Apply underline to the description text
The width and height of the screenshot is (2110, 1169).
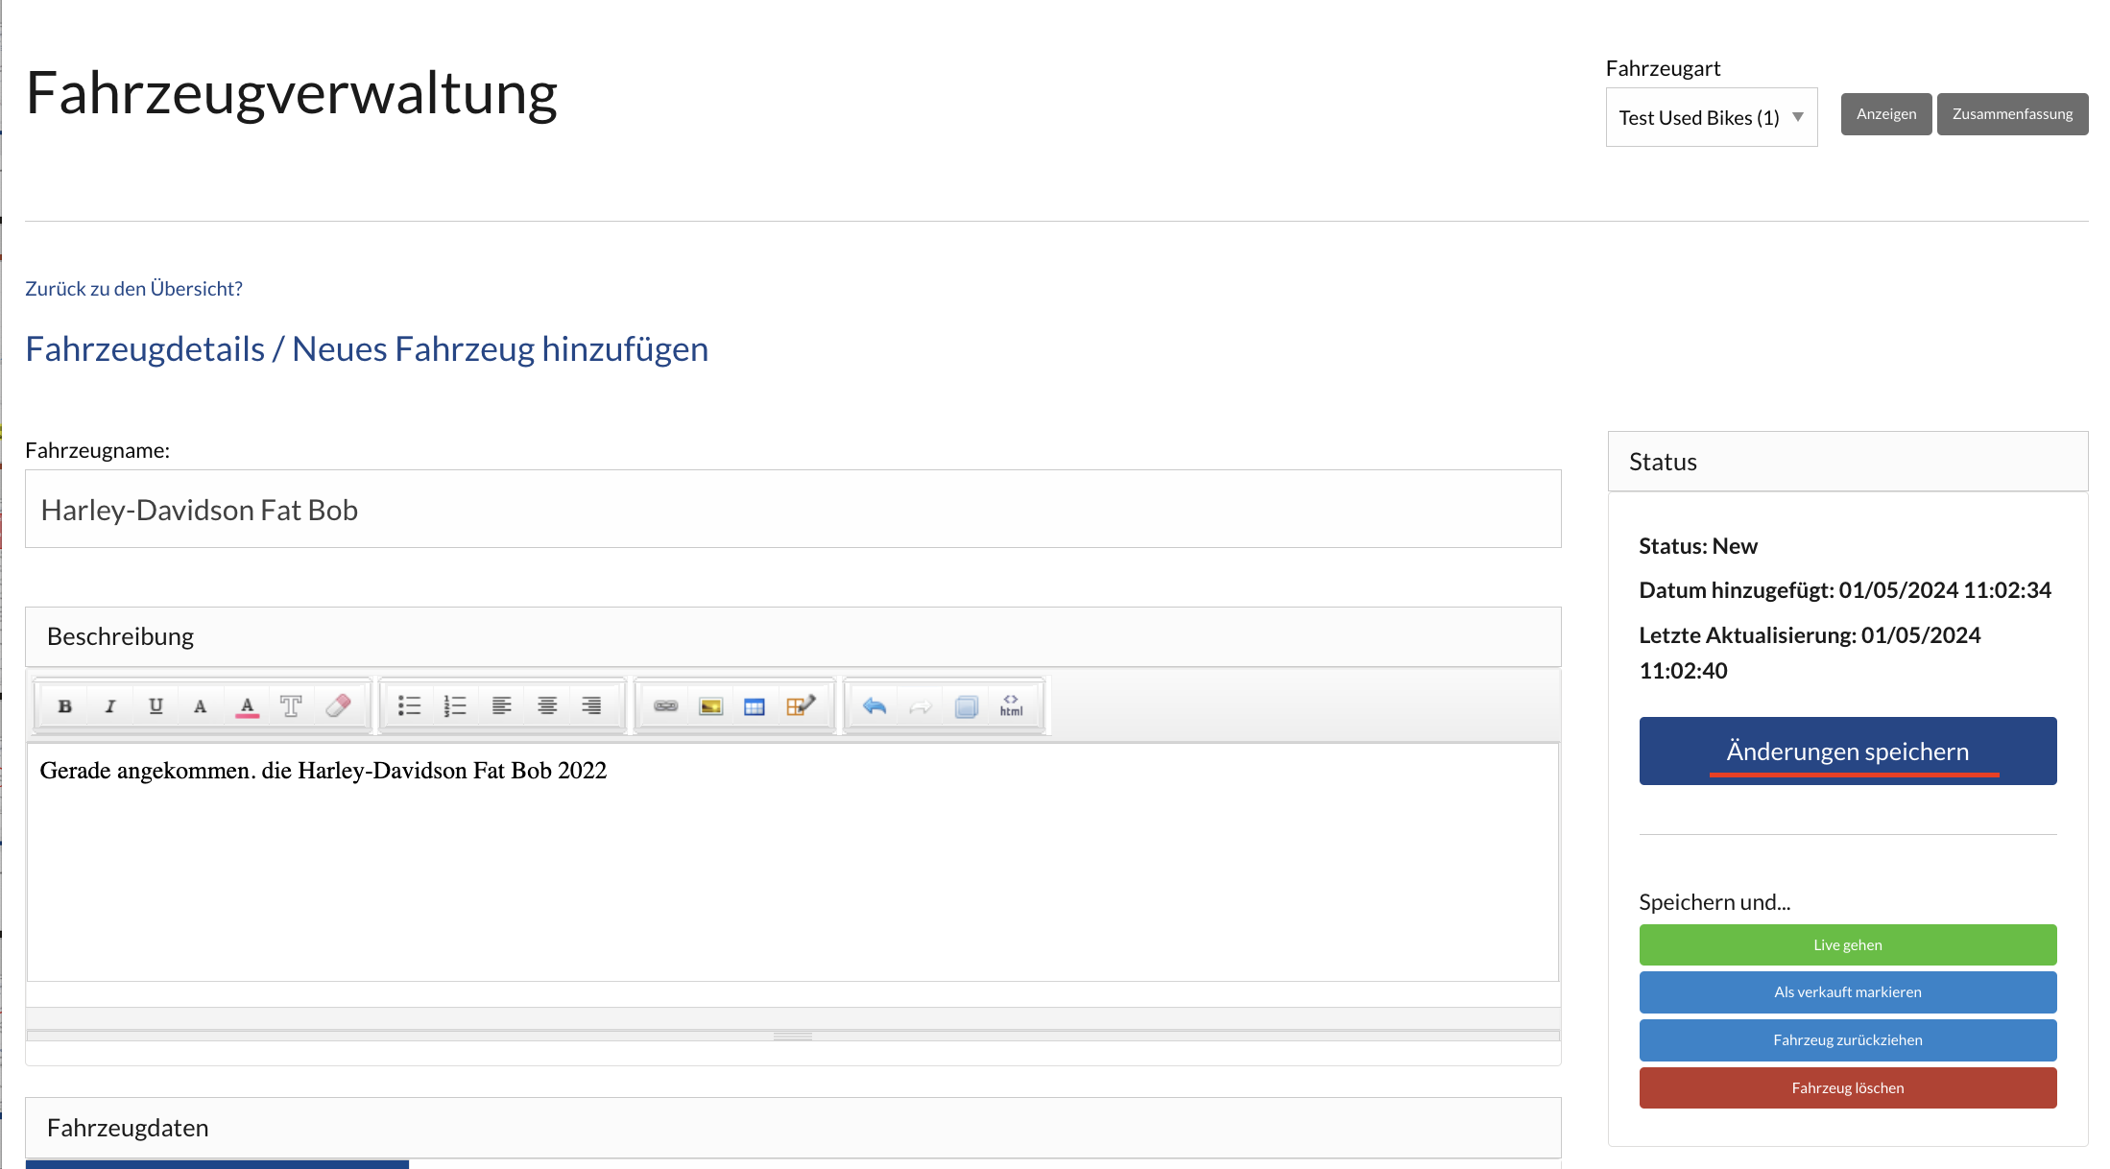point(155,705)
